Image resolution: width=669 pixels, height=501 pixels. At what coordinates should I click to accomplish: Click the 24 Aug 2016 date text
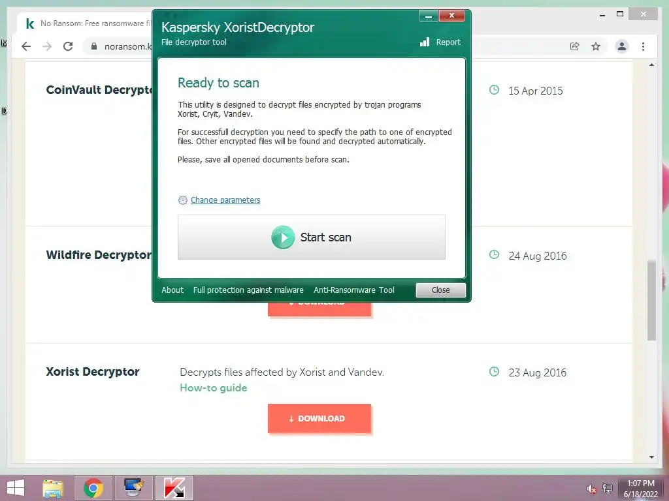pyautogui.click(x=538, y=256)
